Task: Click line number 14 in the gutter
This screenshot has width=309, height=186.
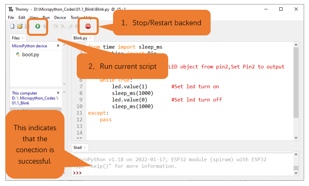Action: 80,133
